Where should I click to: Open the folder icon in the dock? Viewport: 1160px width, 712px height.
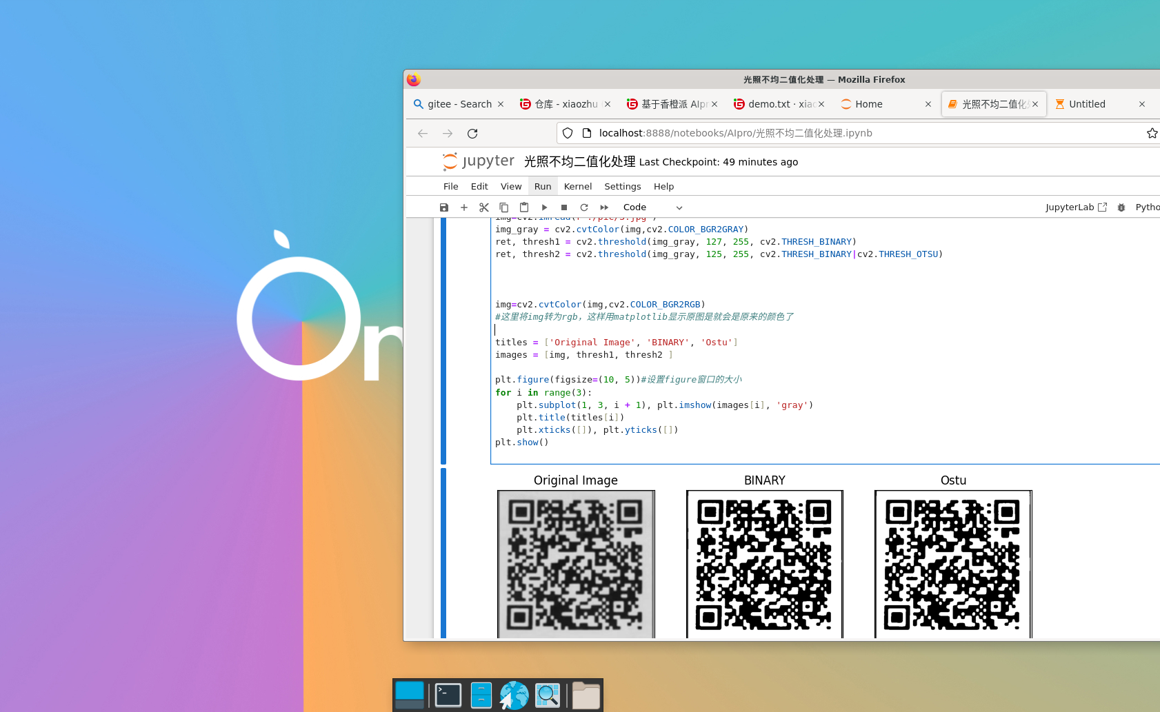(586, 695)
